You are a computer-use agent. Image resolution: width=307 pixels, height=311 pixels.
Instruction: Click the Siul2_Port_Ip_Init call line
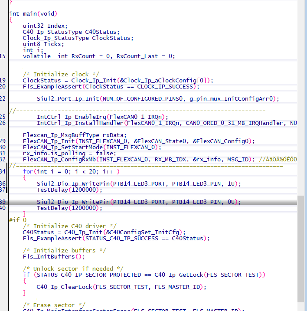[x=158, y=98]
